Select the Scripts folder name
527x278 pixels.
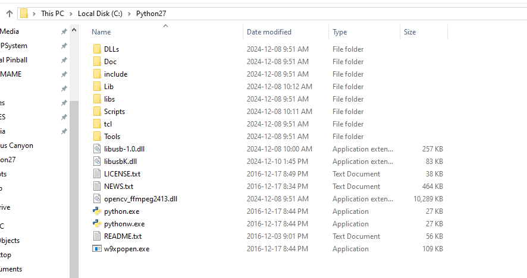click(114, 112)
